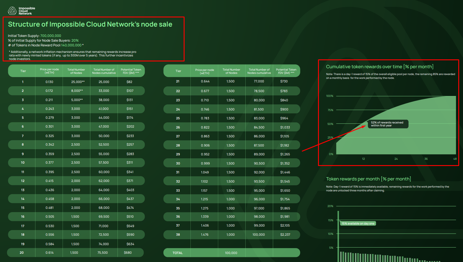Click price 1.102 in tier 32
Viewport: 463px width, 262px height.
tap(204, 181)
